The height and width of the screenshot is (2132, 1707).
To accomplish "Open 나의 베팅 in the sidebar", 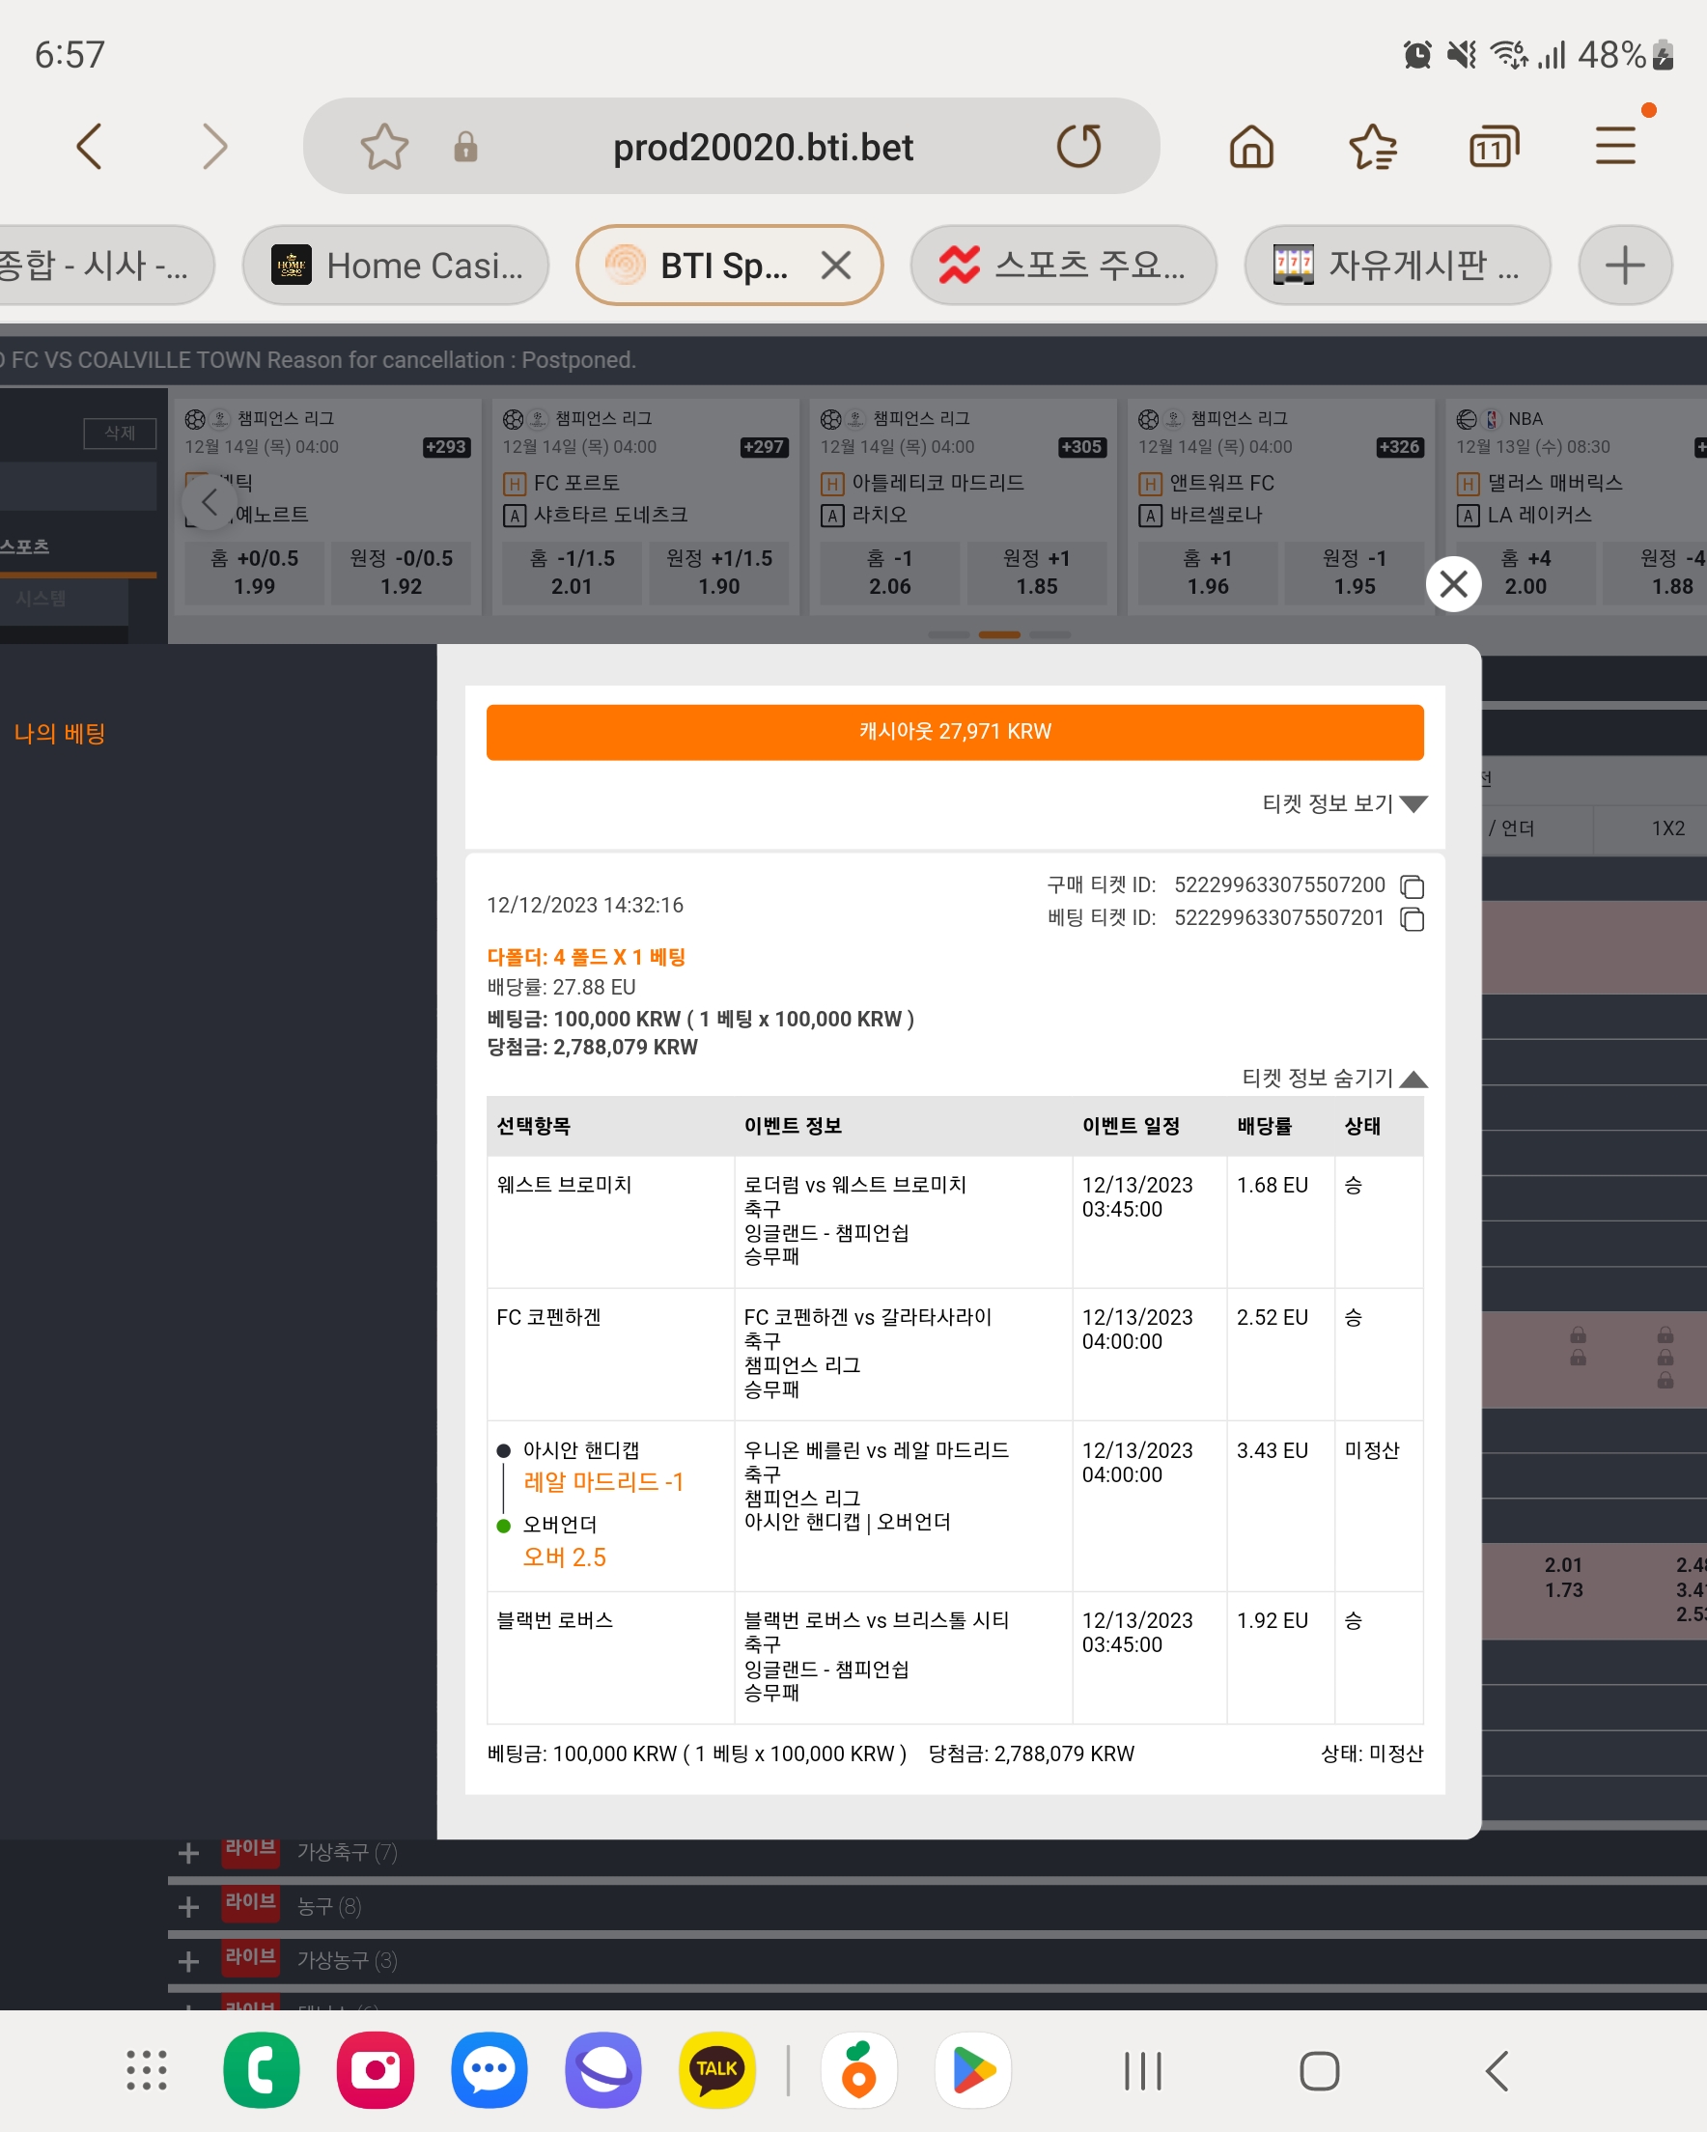I will click(60, 733).
